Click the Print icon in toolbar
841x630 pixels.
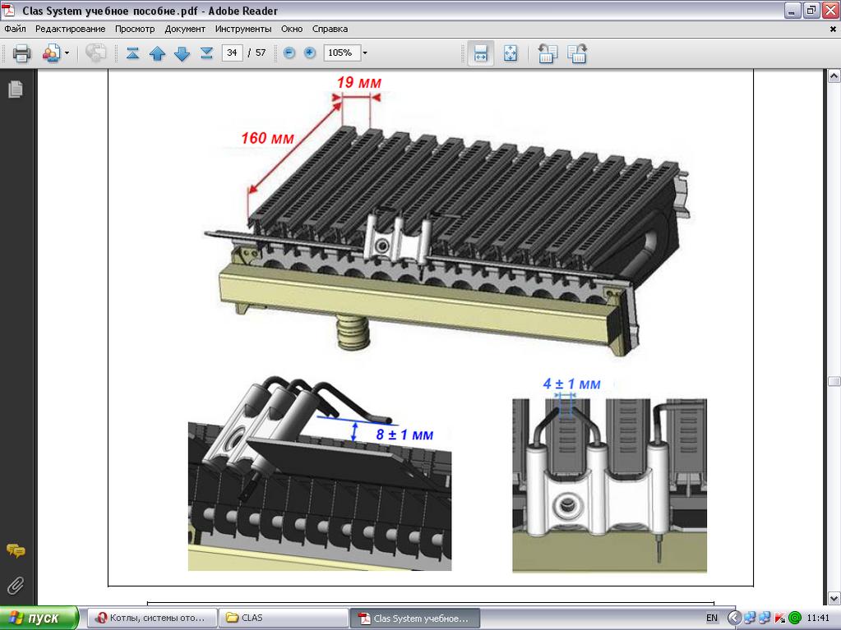click(21, 53)
